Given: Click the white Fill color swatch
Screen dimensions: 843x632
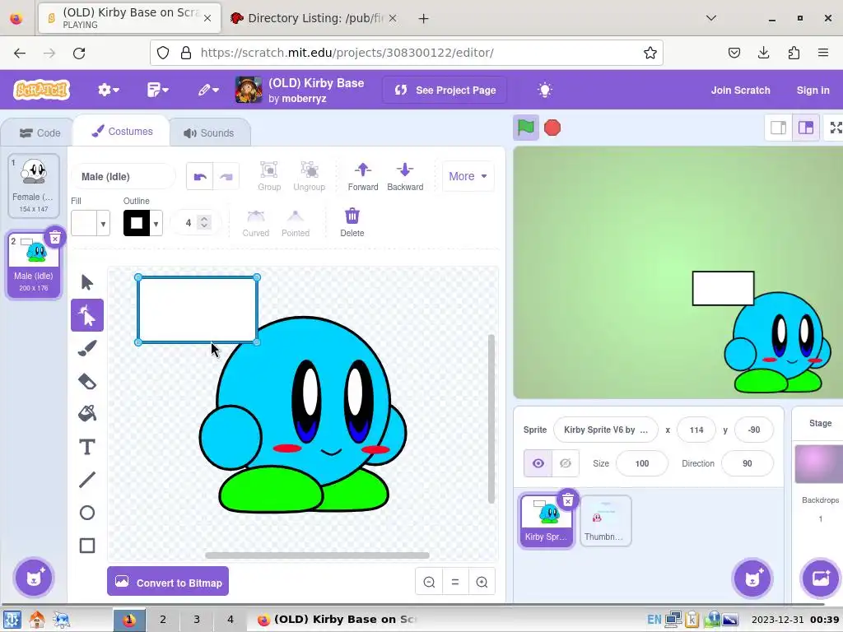Looking at the screenshot, I should [x=84, y=223].
